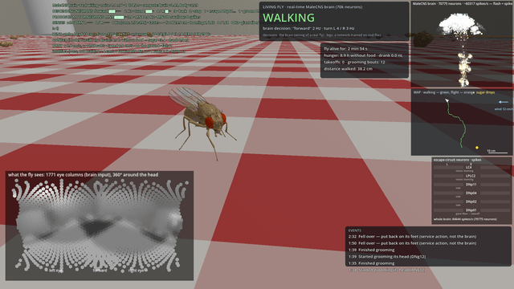Click 'distance walked: 38.2 cm'
Image resolution: width=514 pixels, height=289 pixels.
click(x=348, y=69)
